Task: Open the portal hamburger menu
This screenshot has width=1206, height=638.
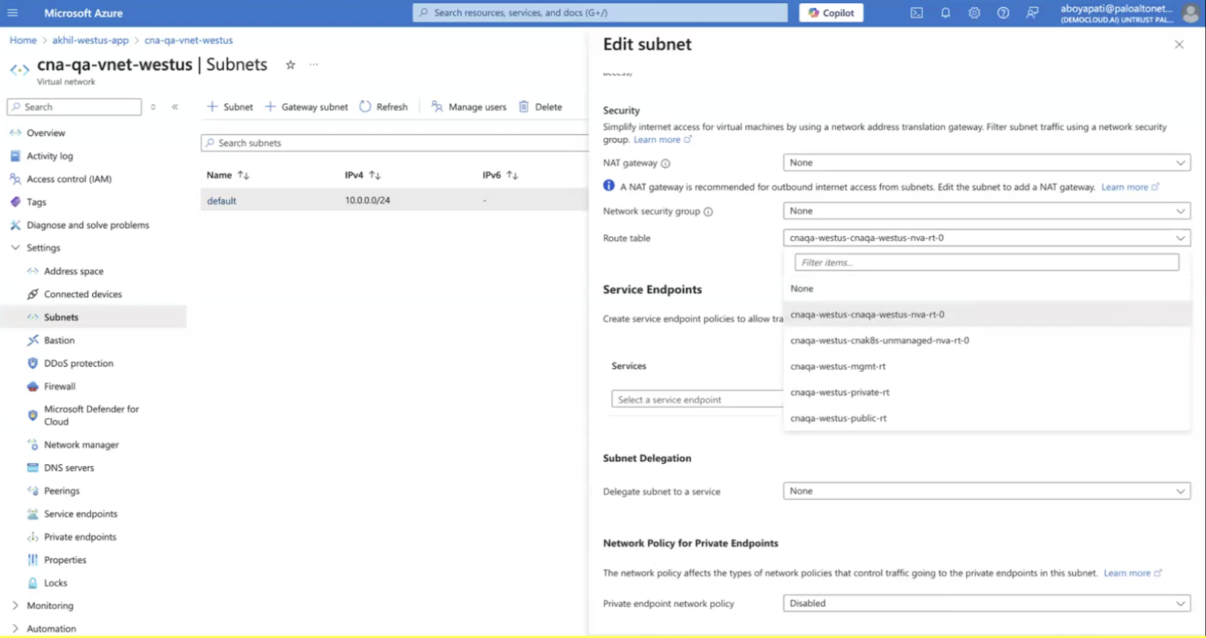Action: click(x=13, y=13)
